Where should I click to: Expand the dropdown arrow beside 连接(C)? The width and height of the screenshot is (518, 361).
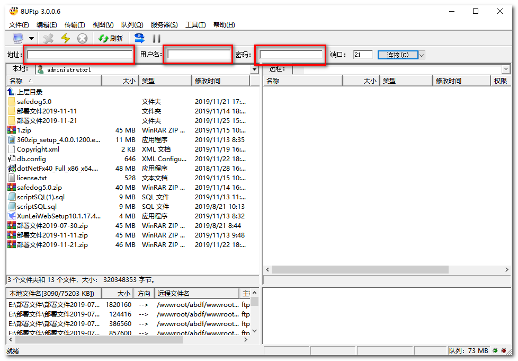pos(422,55)
